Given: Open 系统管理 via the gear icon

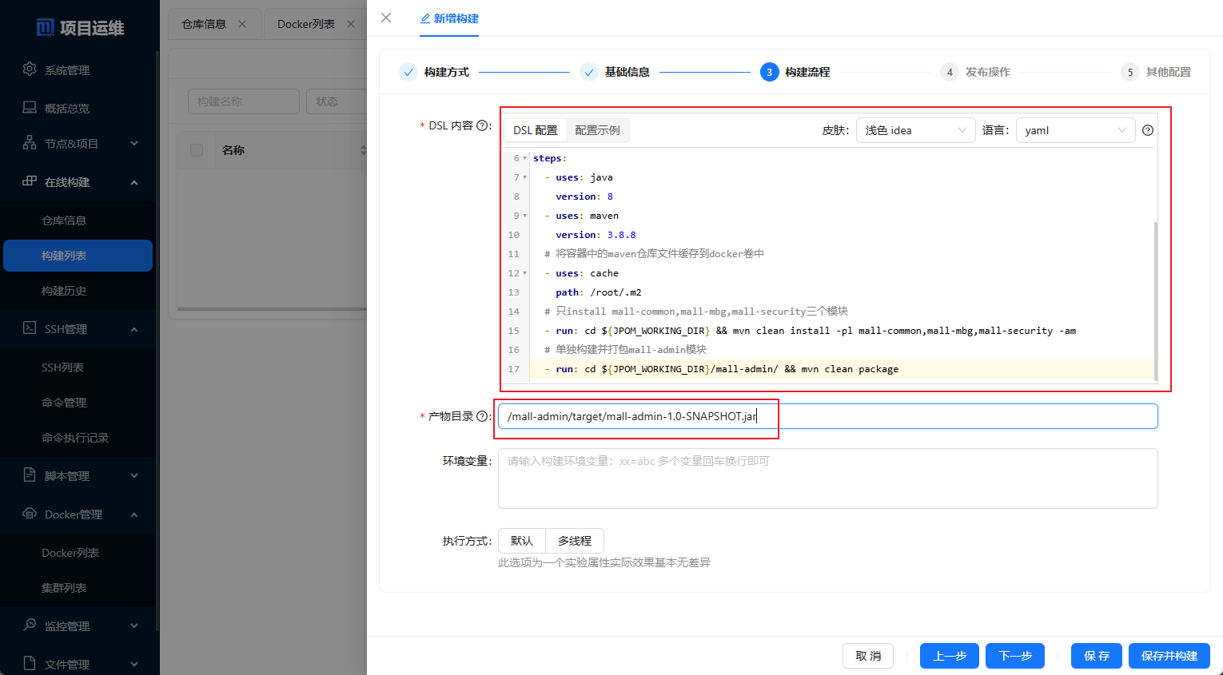Looking at the screenshot, I should tap(28, 69).
